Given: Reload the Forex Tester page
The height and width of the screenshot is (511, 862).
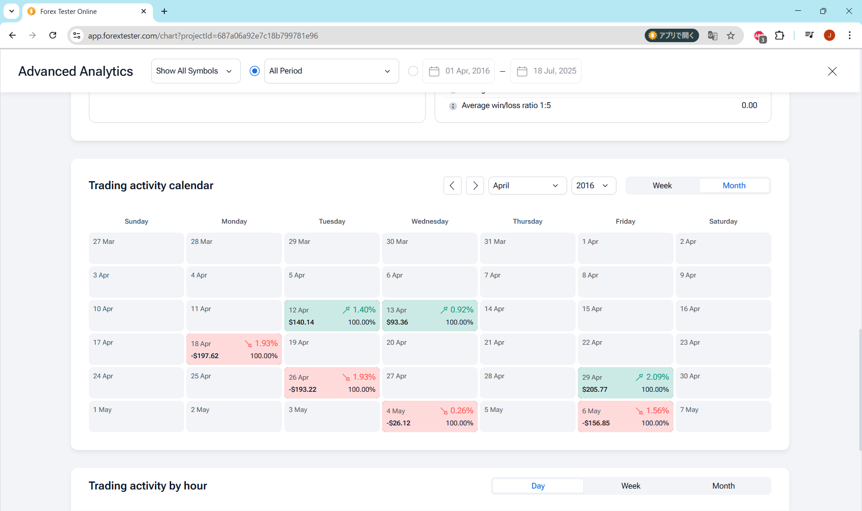Looking at the screenshot, I should pyautogui.click(x=53, y=35).
